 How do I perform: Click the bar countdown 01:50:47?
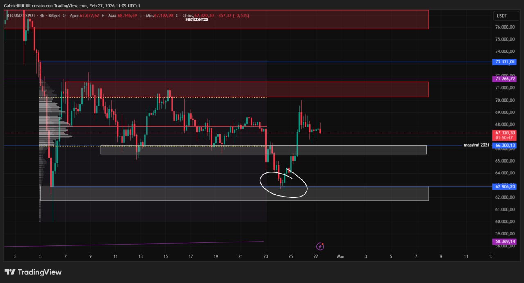pyautogui.click(x=505, y=138)
